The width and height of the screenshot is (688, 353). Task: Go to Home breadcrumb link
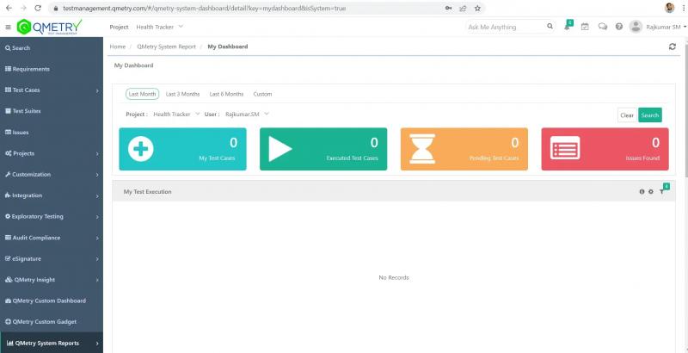pos(117,46)
